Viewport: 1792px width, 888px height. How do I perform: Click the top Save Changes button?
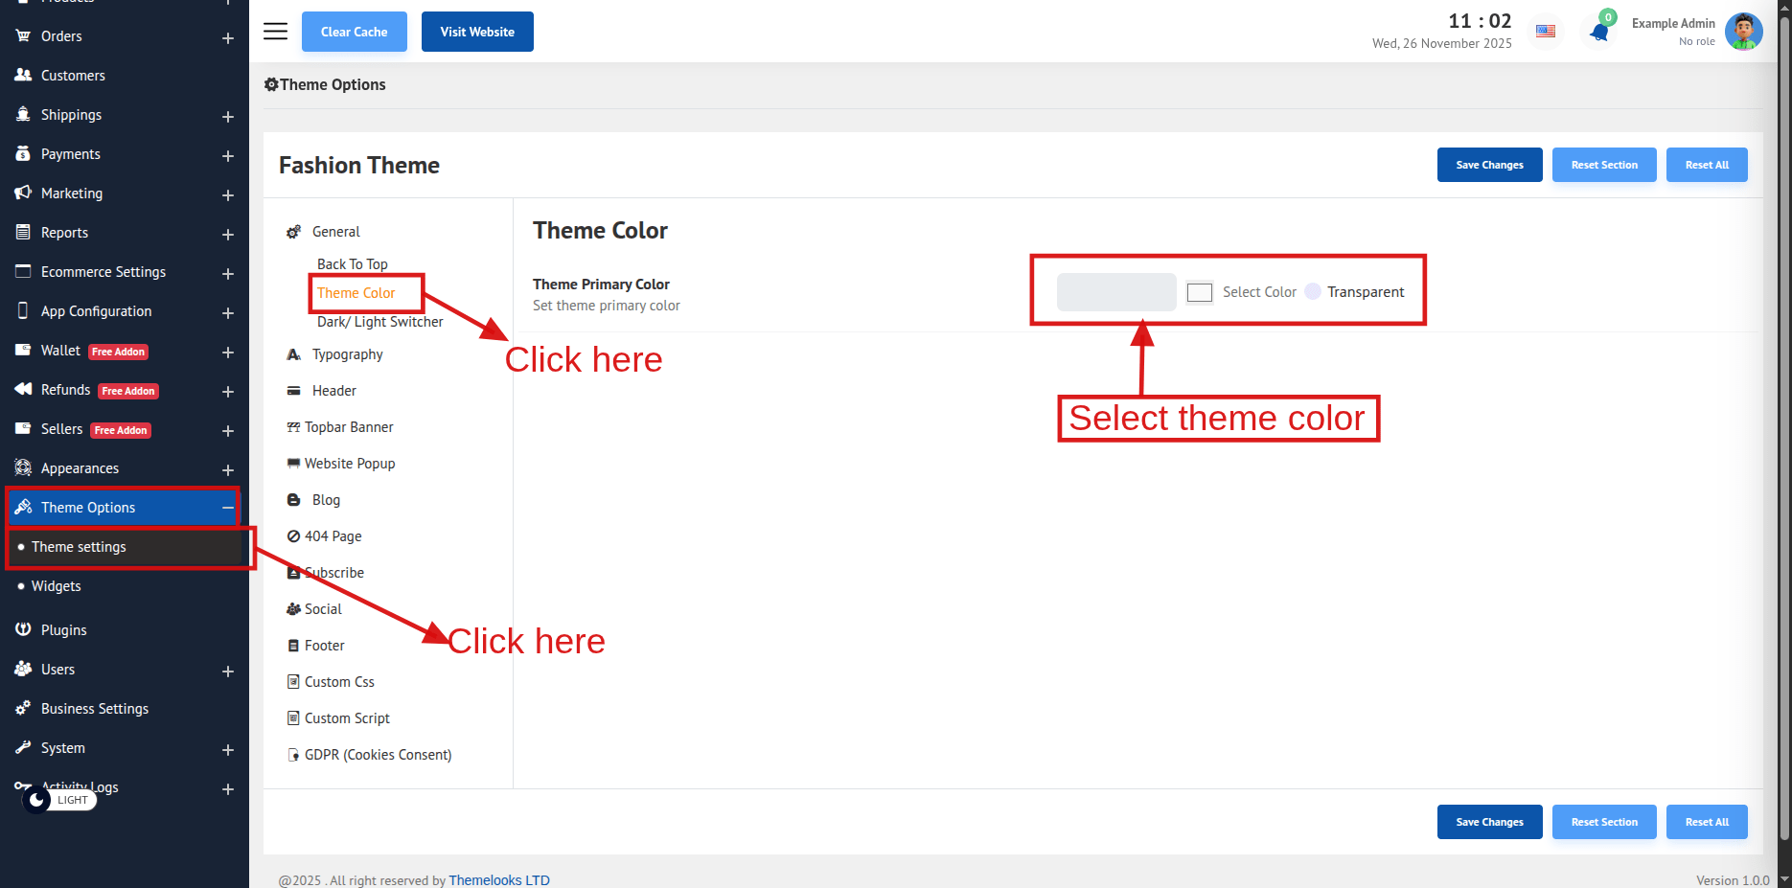[1489, 165]
